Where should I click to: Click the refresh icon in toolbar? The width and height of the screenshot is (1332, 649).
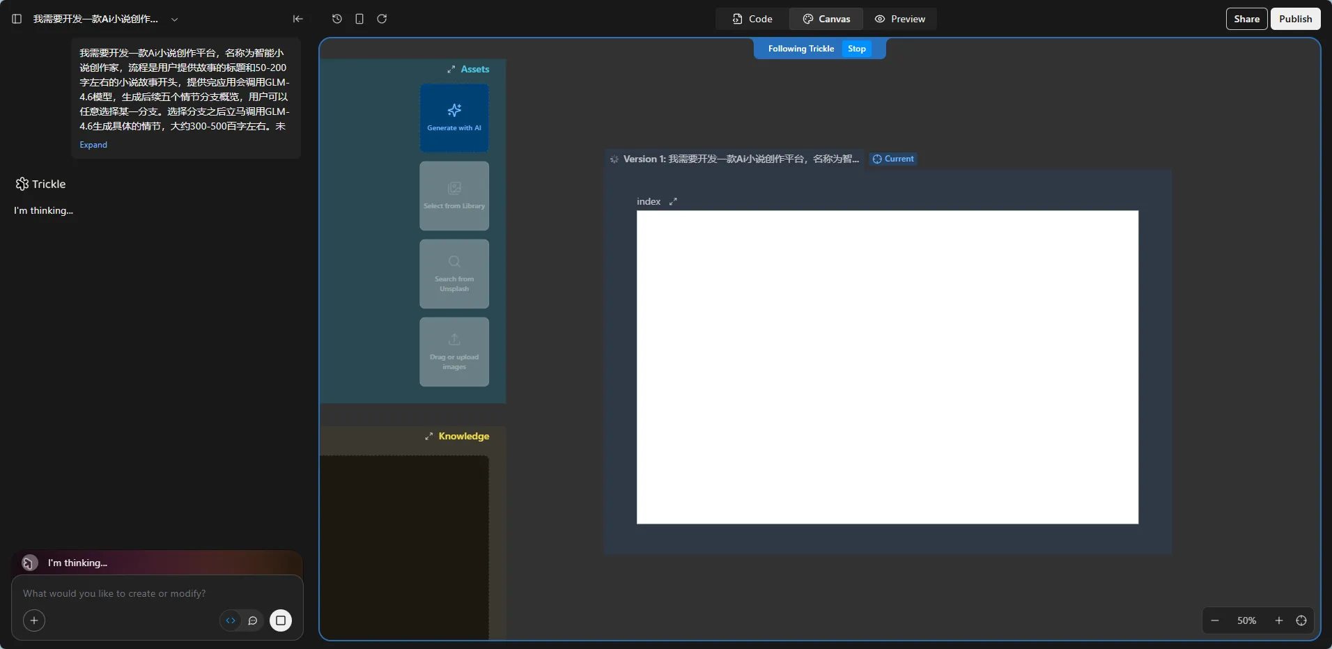(x=382, y=19)
